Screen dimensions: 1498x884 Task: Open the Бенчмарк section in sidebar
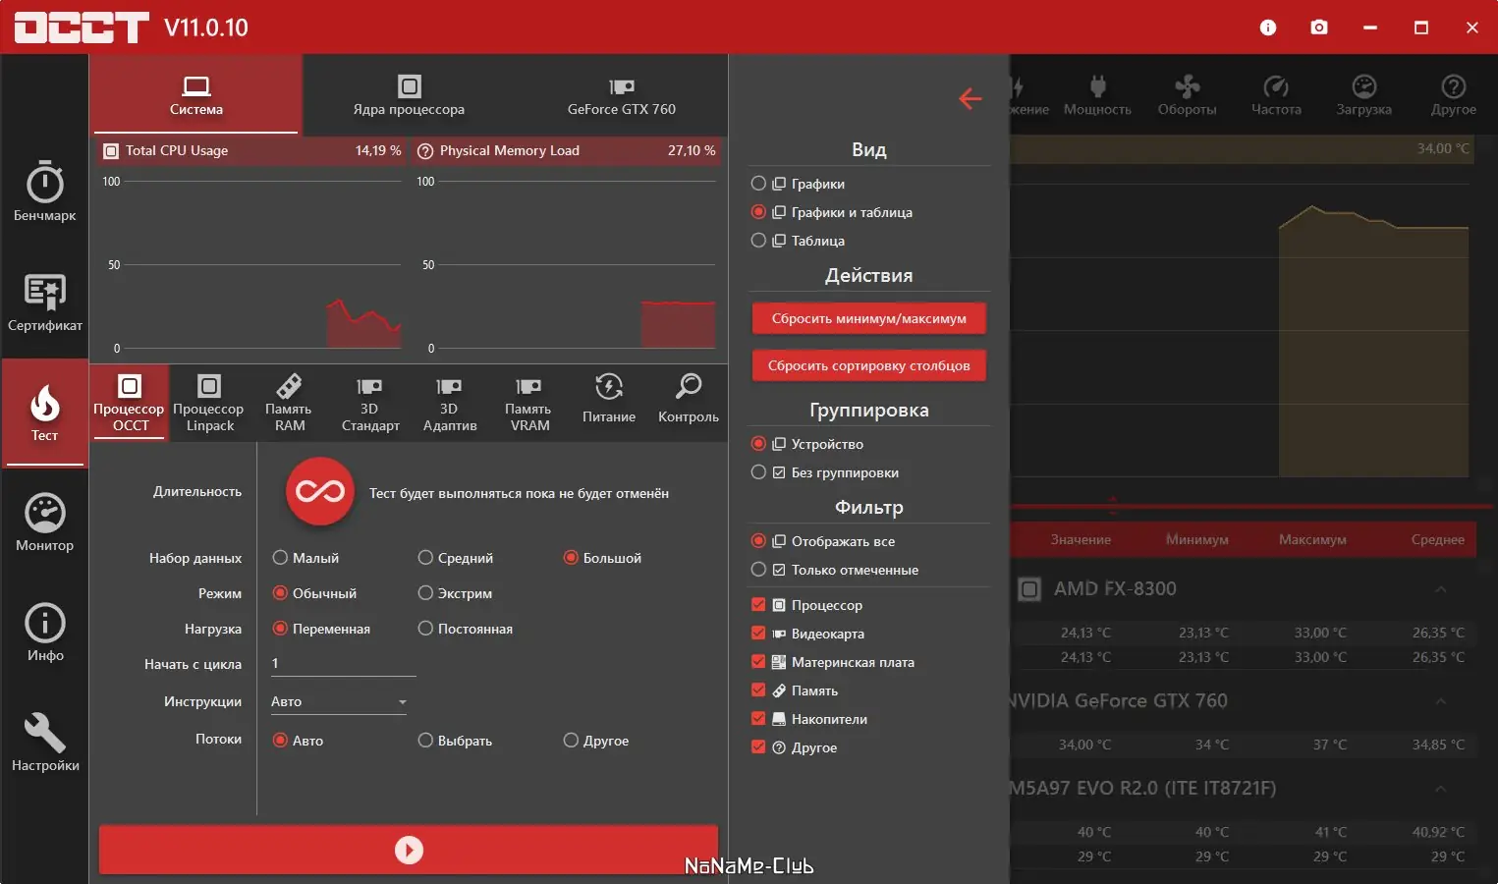[x=44, y=192]
